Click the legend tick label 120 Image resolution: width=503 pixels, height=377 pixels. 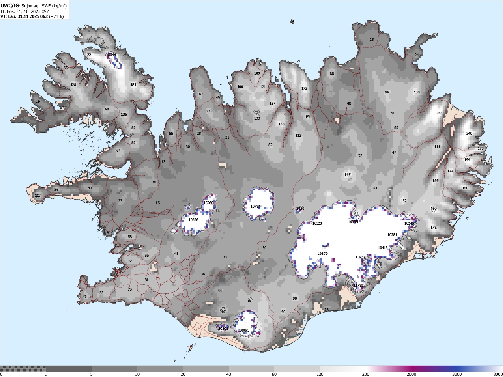click(x=320, y=374)
